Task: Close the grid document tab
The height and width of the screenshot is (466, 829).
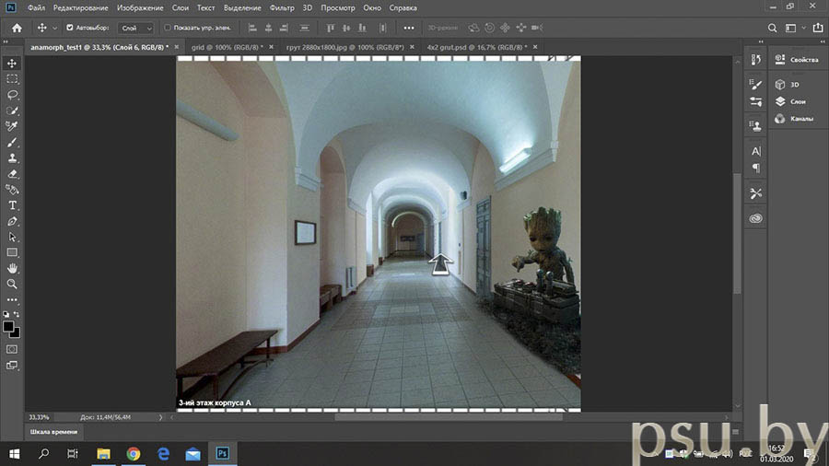Action: [x=271, y=47]
